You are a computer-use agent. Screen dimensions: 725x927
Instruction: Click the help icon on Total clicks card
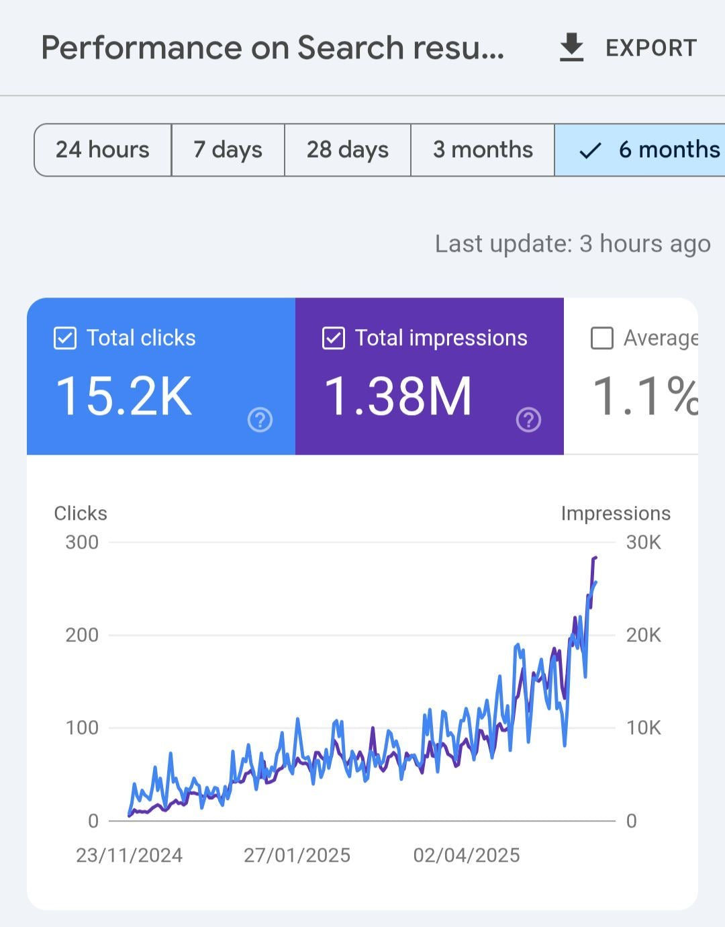click(x=259, y=421)
